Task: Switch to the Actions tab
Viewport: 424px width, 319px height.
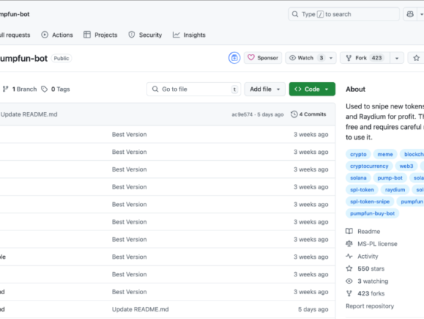Action: click(x=57, y=35)
